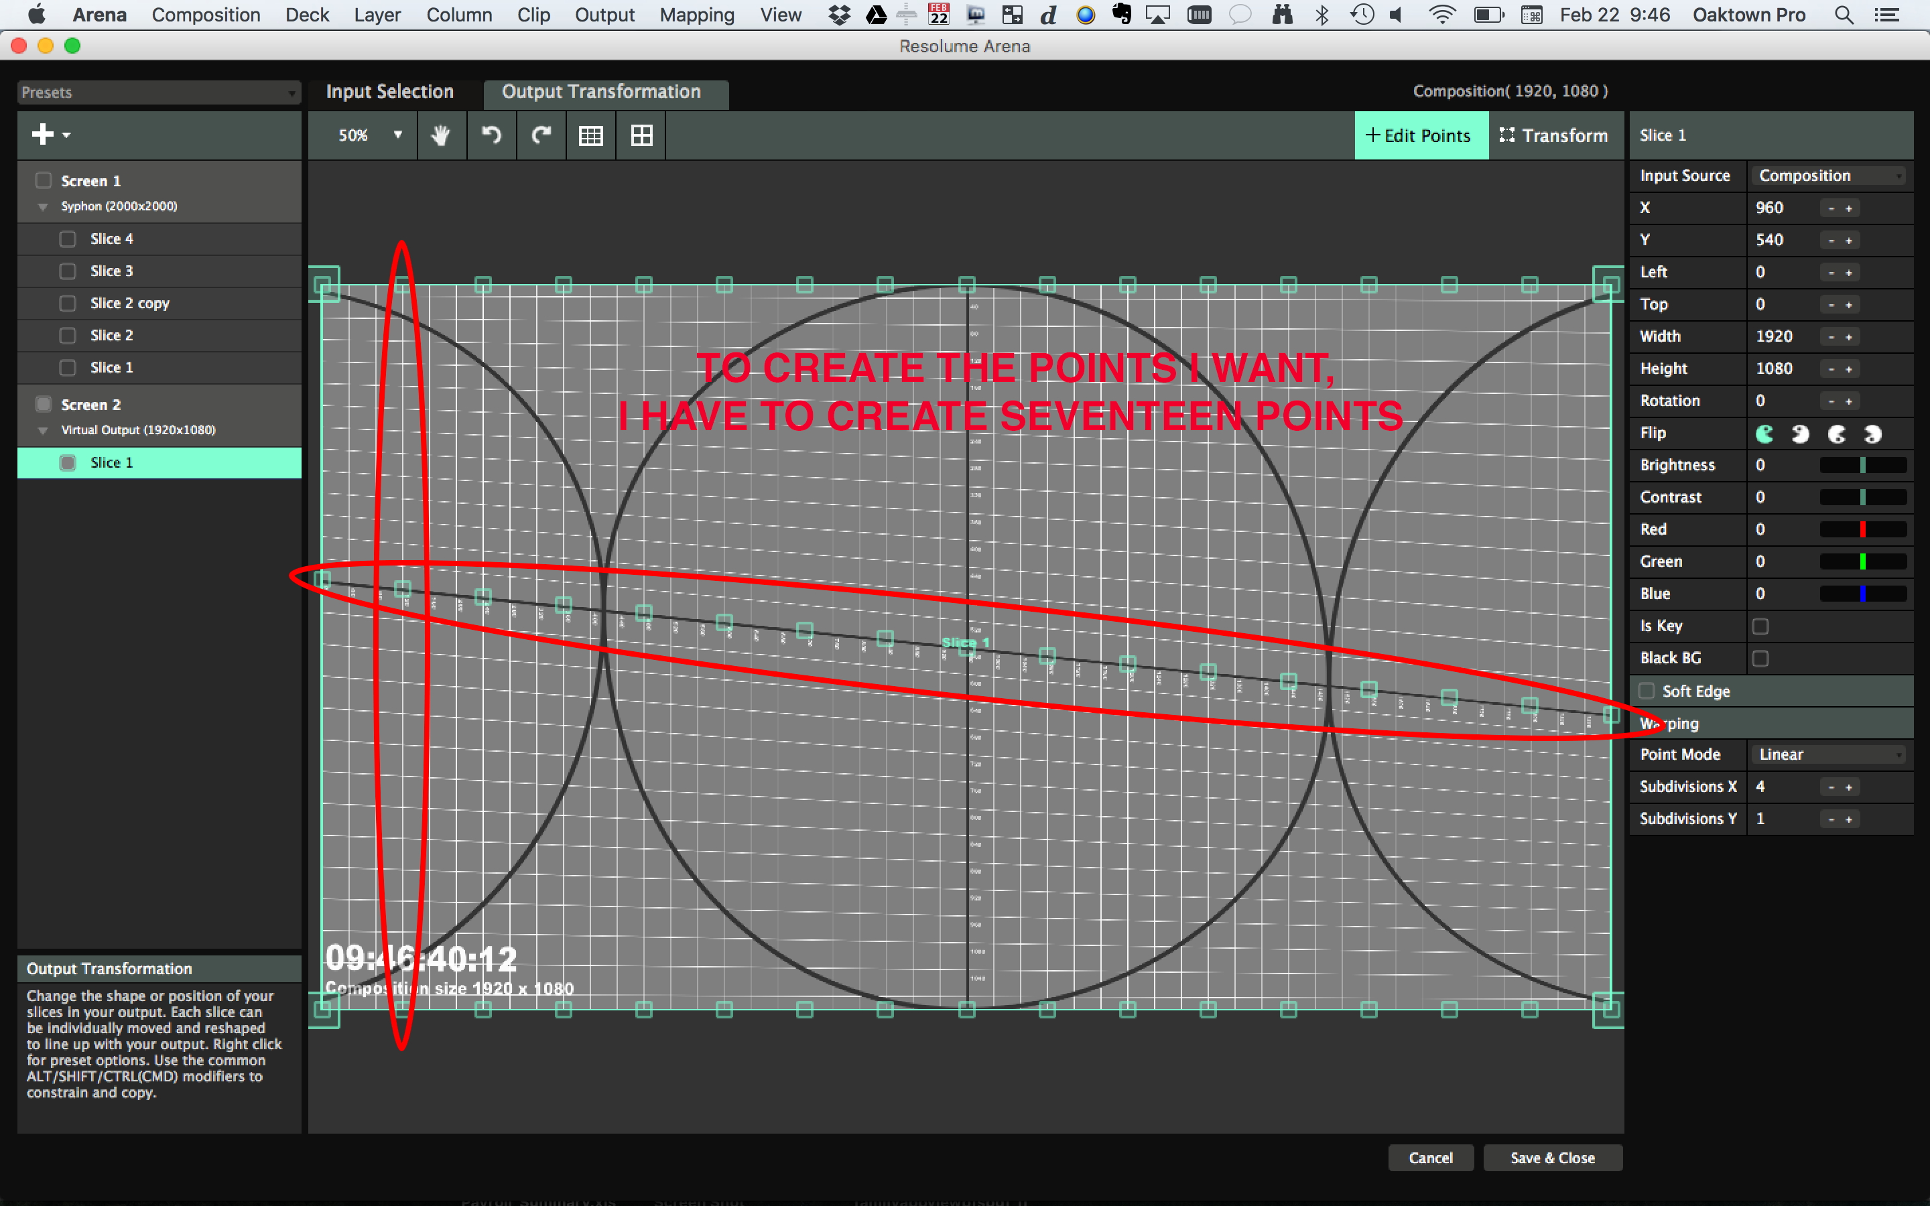This screenshot has width=1930, height=1206.
Task: Toggle the fine grid icon
Action: (x=591, y=135)
